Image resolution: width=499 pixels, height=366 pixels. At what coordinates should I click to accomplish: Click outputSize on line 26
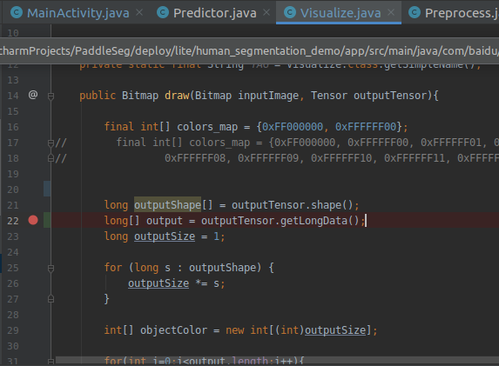coord(158,283)
